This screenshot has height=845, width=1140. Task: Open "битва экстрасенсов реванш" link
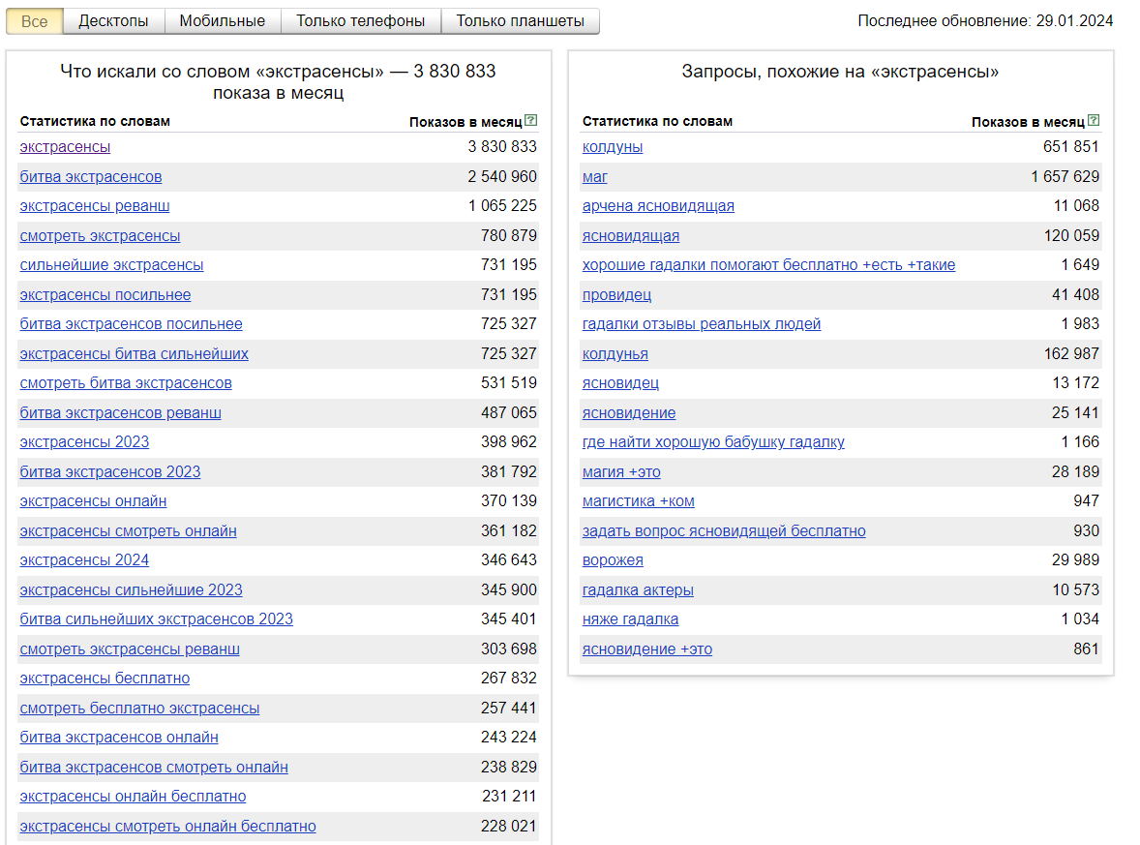point(121,412)
